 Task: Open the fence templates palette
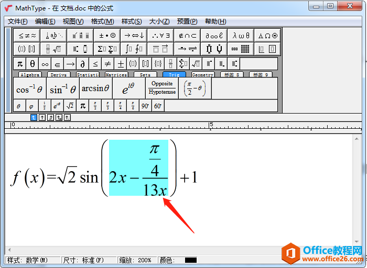point(27,49)
